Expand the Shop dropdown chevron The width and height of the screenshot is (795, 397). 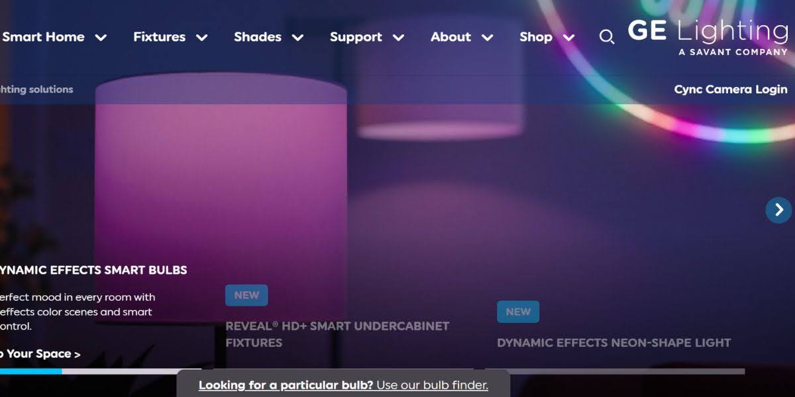point(568,38)
